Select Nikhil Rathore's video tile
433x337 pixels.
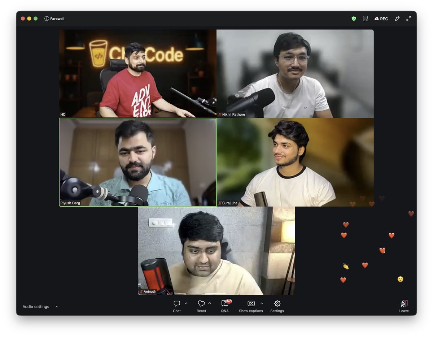pos(295,73)
